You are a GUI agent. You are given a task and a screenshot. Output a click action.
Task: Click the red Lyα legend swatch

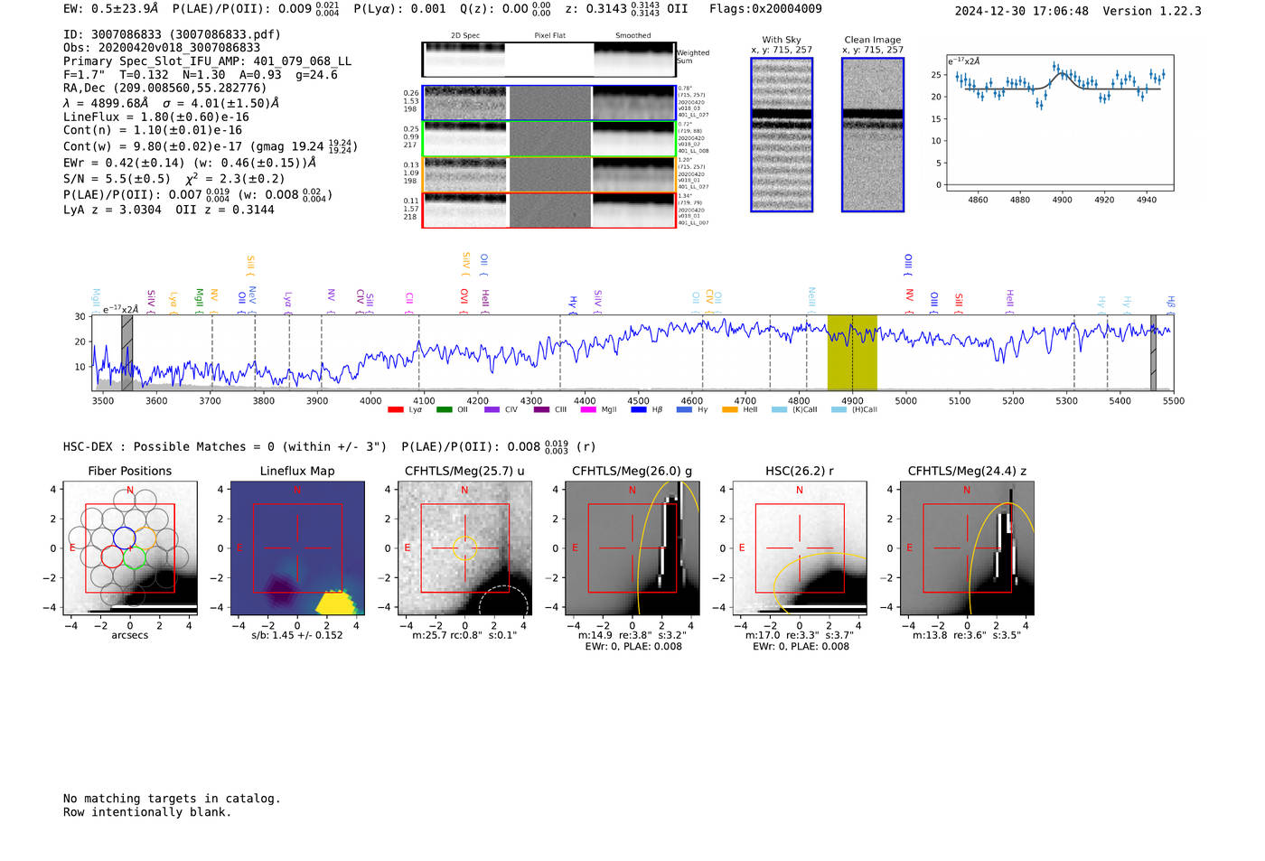click(x=395, y=410)
